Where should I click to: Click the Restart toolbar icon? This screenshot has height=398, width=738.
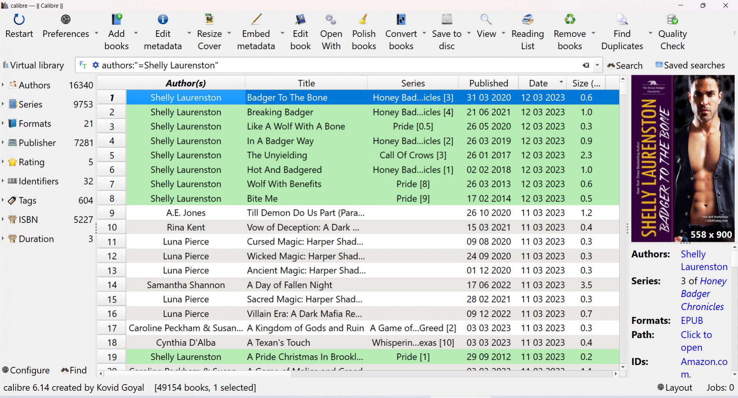tap(19, 26)
